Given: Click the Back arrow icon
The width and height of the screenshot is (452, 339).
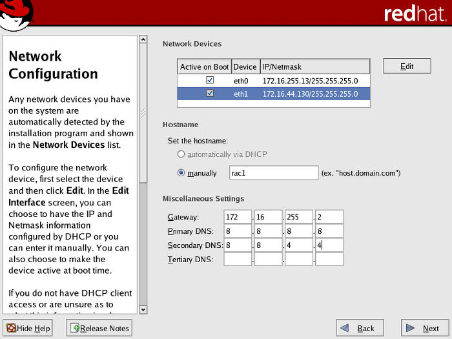Looking at the screenshot, I should (344, 328).
